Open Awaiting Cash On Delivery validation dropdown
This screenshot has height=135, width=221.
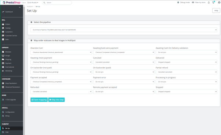tap(186, 52)
